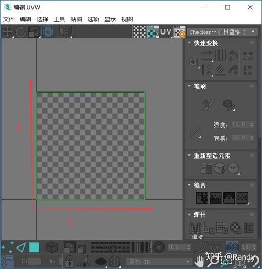Click the third stitch icon in 缝合
This screenshot has width=262, height=269.
pos(229,198)
